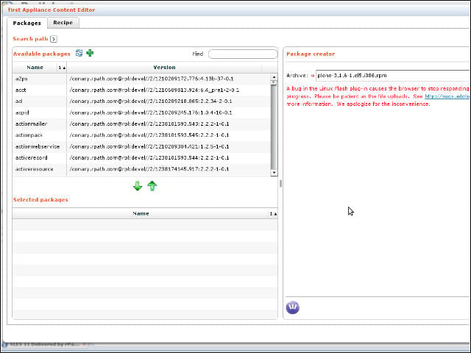Select the a2ps package row

tap(141, 79)
